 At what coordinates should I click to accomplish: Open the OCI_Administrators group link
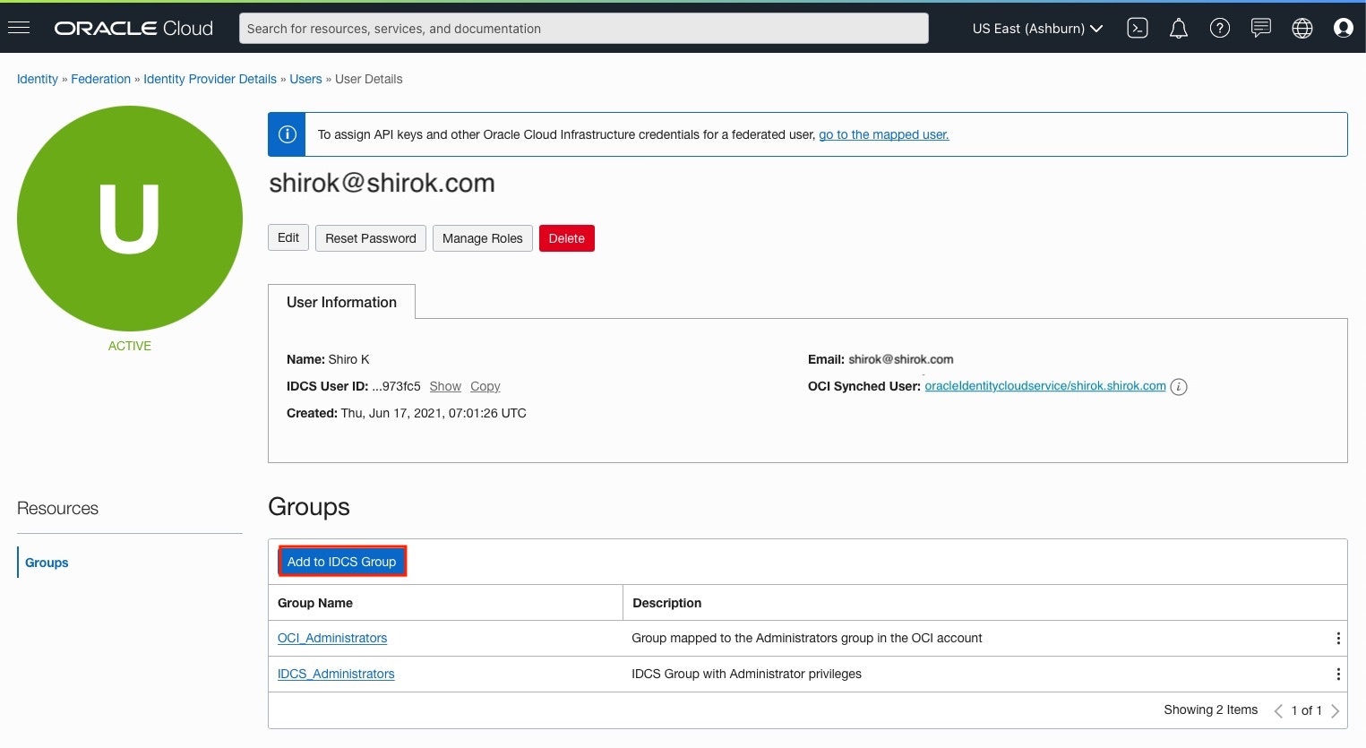point(332,638)
